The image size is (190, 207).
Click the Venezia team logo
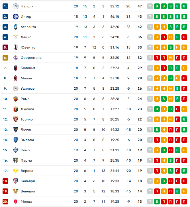pyautogui.click(x=16, y=191)
